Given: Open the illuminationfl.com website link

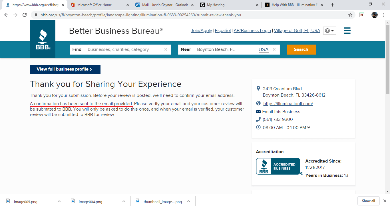Looking at the screenshot, I should pyautogui.click(x=288, y=104).
